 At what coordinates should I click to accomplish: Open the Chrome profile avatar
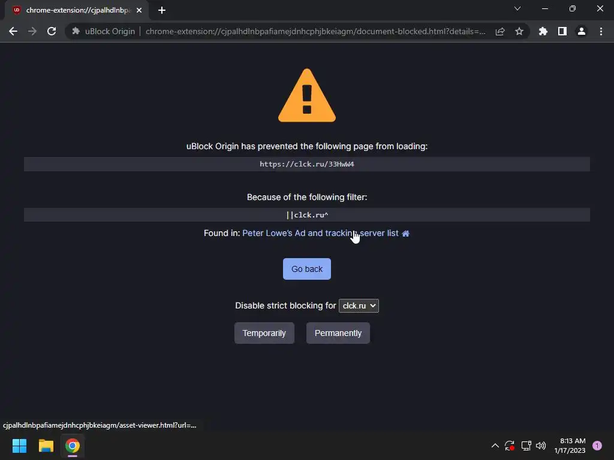coord(582,31)
